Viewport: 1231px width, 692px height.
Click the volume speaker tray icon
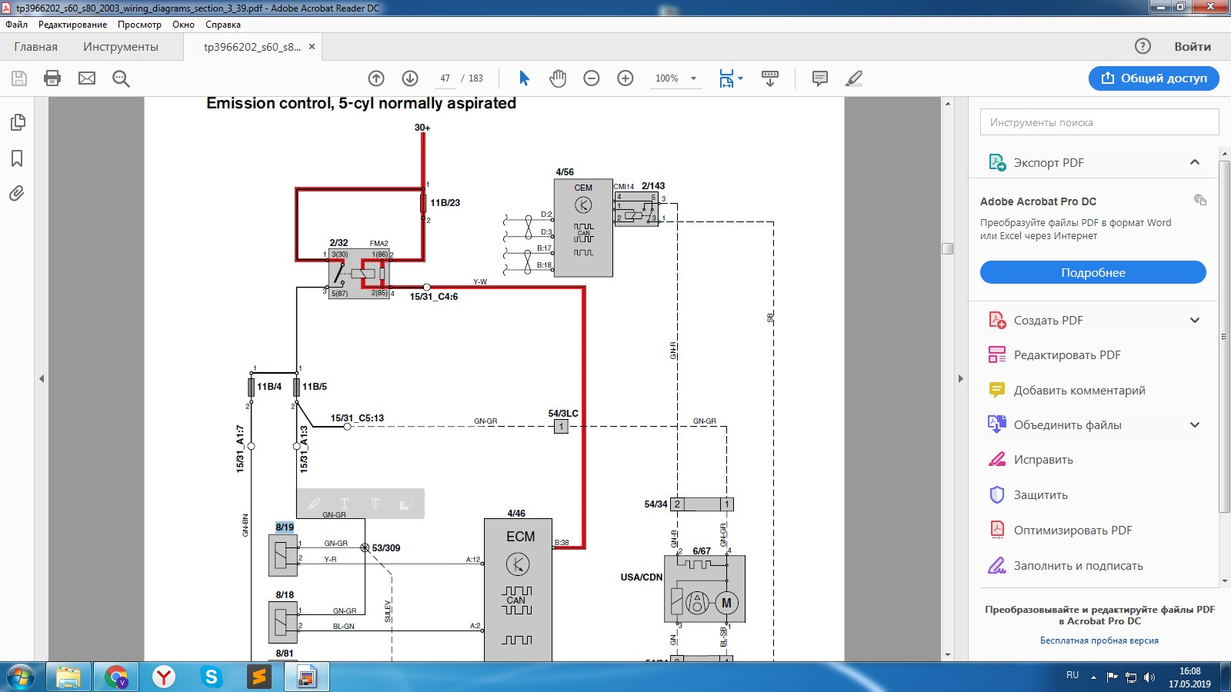point(1149,677)
